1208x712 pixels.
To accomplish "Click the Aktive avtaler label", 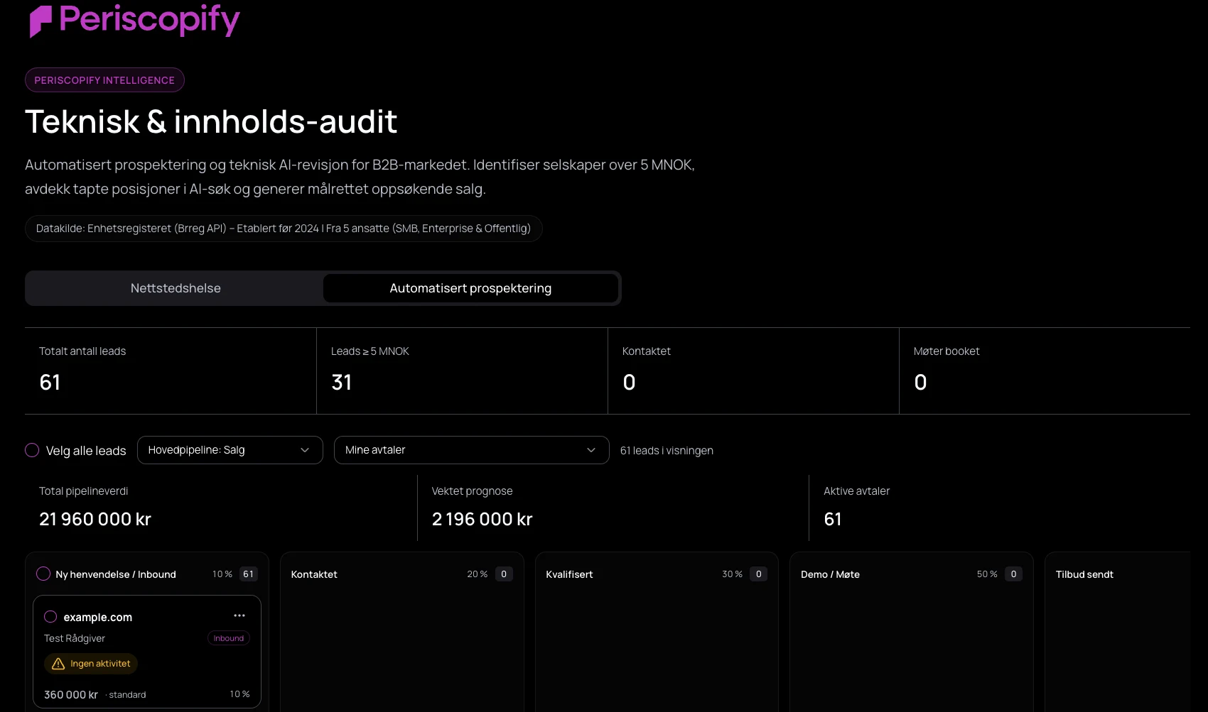I will coord(857,491).
